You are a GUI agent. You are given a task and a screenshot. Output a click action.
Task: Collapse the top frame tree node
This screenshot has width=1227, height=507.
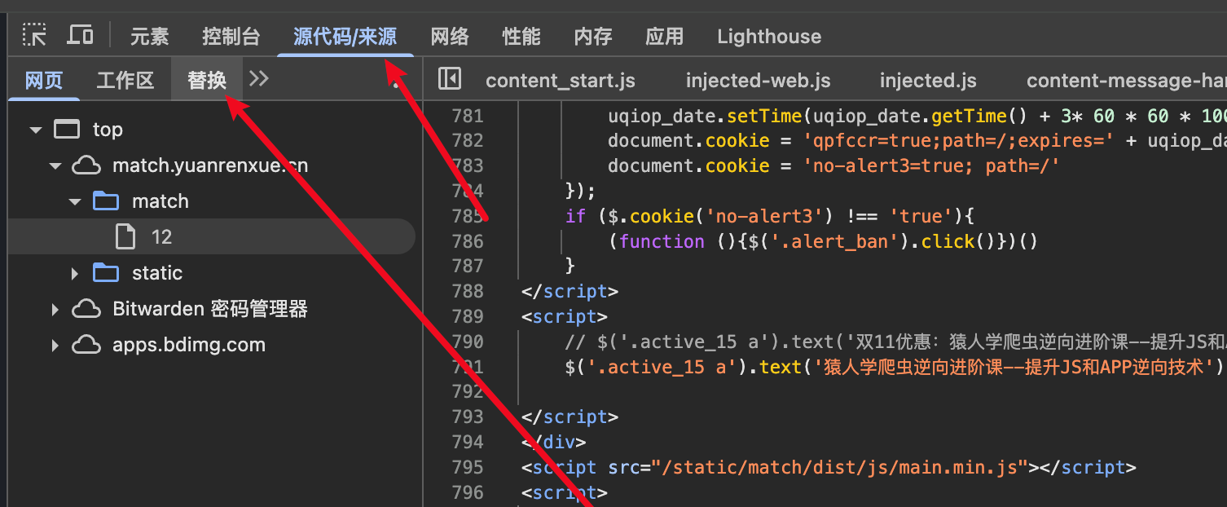[35, 130]
